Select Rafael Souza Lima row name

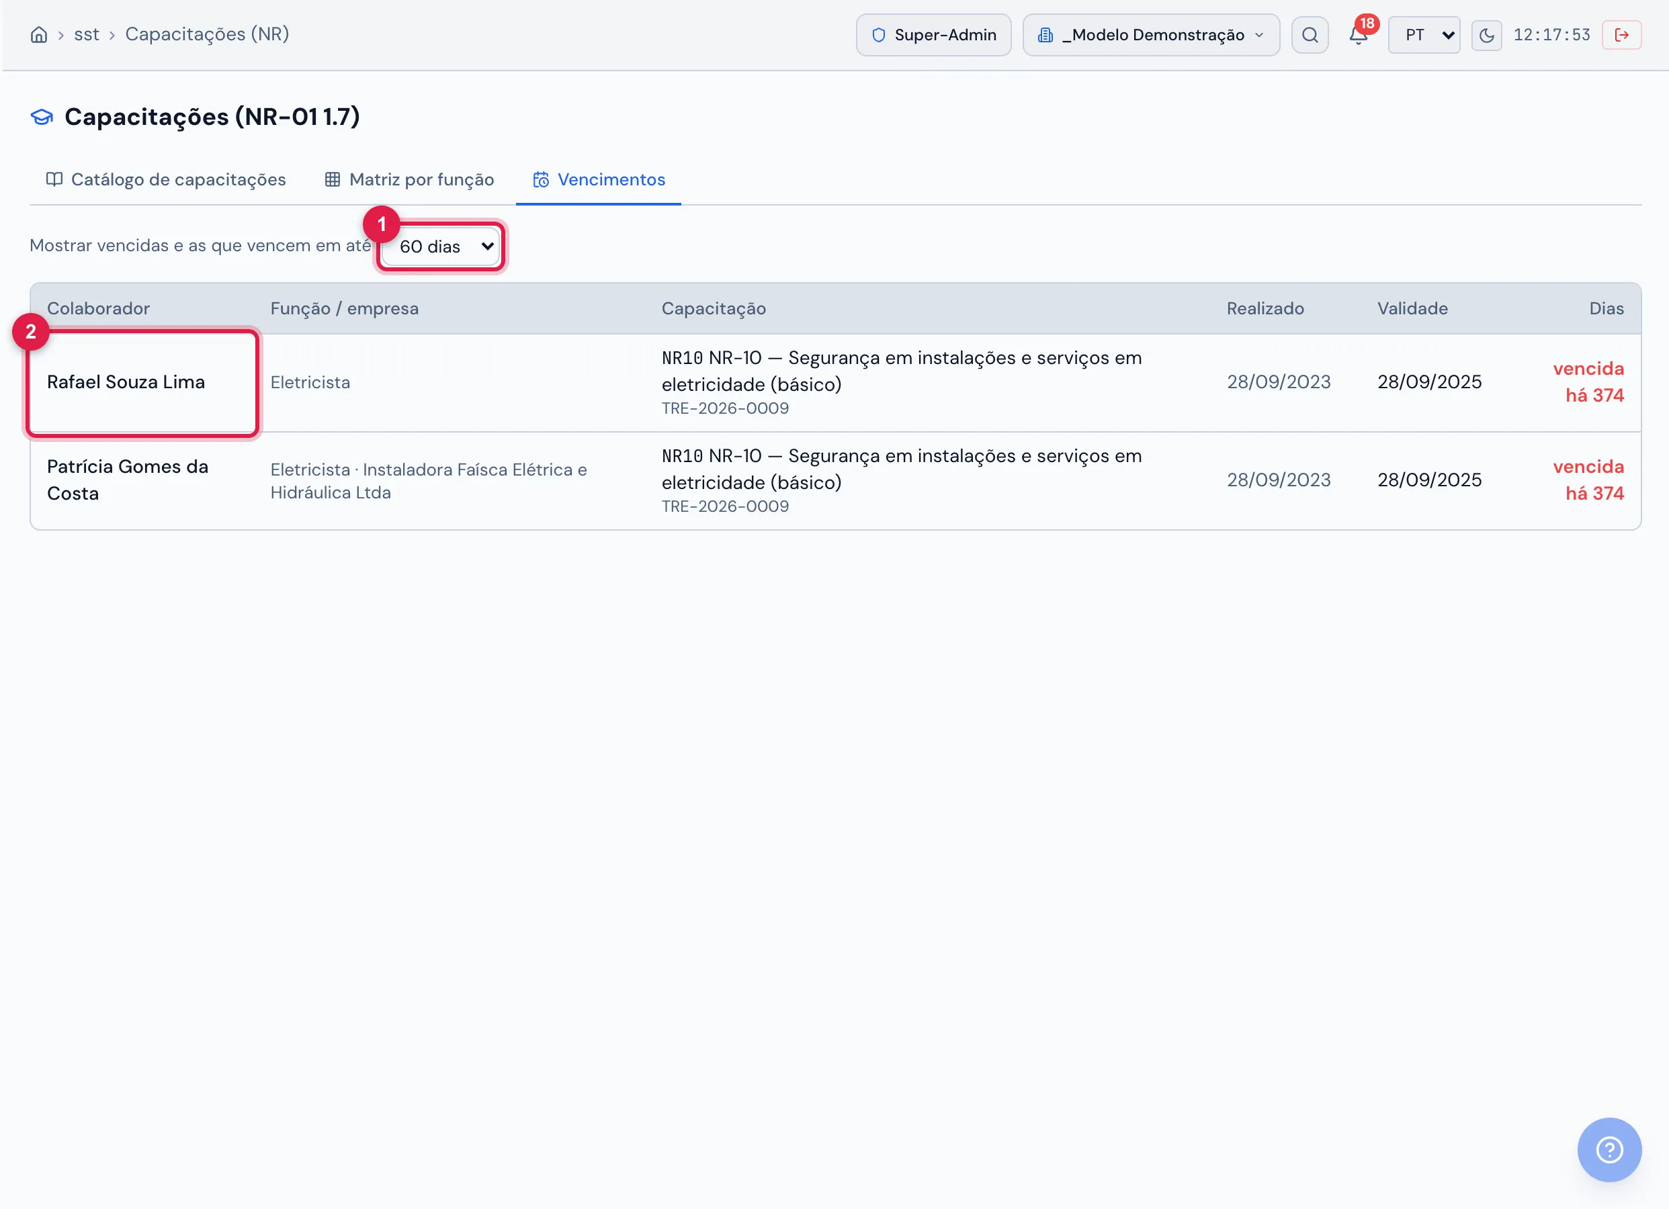(x=126, y=382)
